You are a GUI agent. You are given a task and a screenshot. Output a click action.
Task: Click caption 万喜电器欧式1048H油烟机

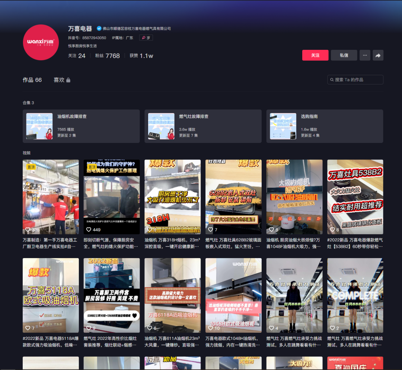233,342
